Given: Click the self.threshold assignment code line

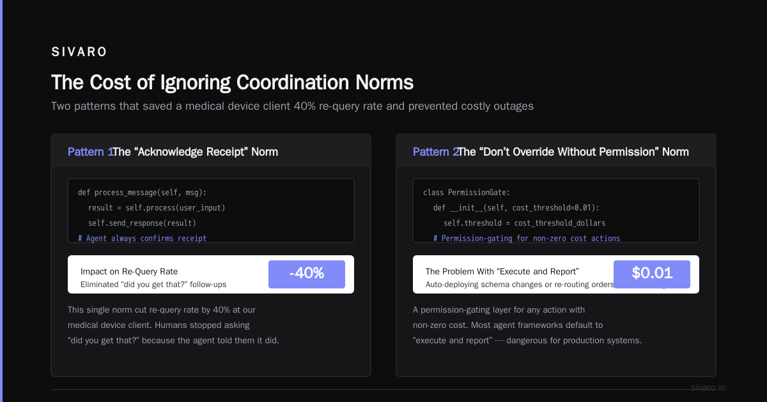Looking at the screenshot, I should pos(524,223).
